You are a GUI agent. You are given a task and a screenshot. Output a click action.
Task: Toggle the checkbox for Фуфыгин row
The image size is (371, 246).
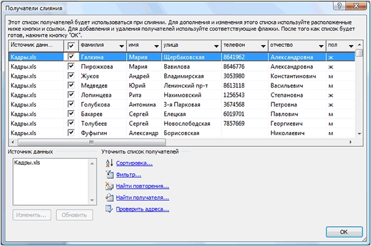click(71, 133)
